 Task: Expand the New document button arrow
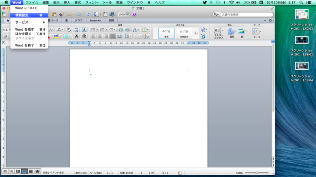click(8, 14)
